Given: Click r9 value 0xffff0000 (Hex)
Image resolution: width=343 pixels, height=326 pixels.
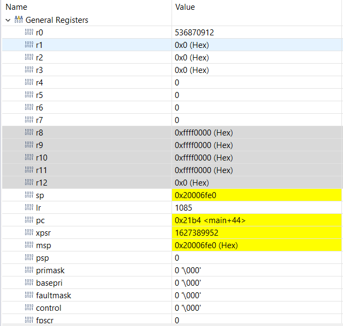Looking at the screenshot, I should [204, 145].
